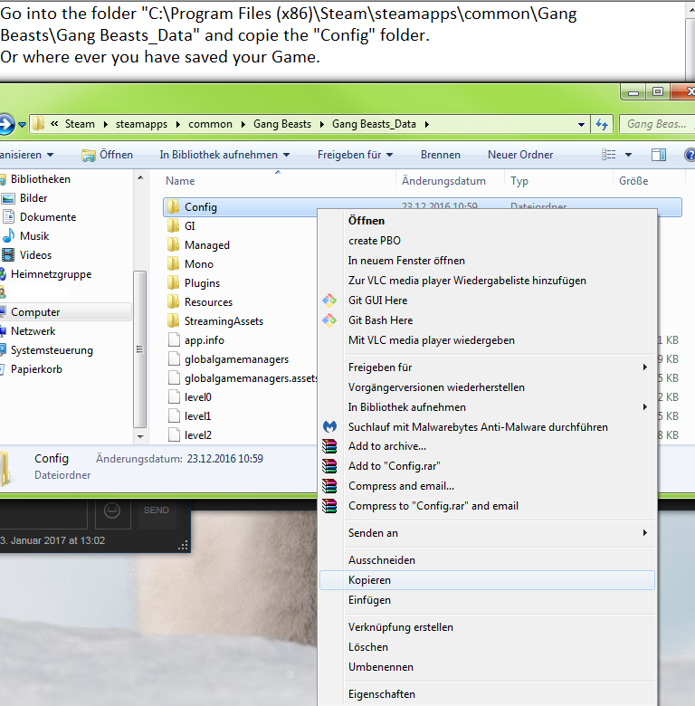This screenshot has width=695, height=706.
Task: Sort by the Änderungsdatum column header
Action: tap(443, 181)
